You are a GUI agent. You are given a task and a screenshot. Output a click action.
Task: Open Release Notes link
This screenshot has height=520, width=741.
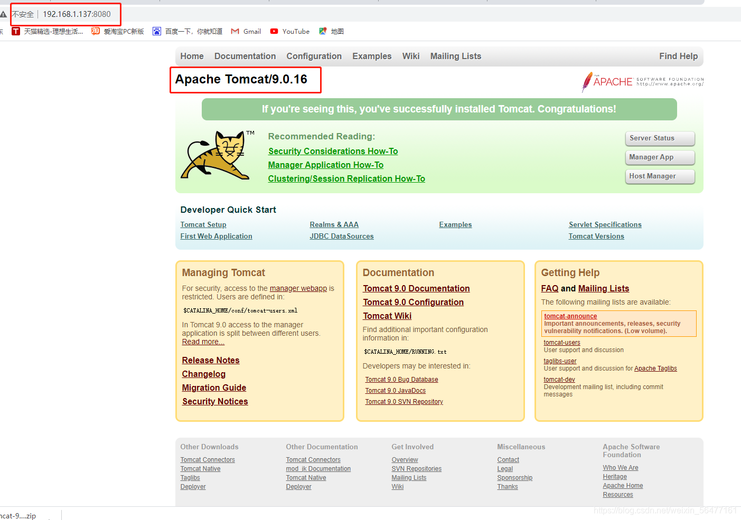point(210,360)
